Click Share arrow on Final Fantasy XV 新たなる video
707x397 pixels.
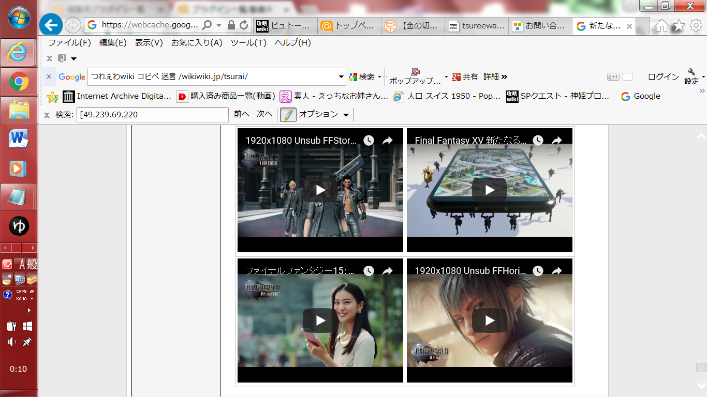pos(556,140)
